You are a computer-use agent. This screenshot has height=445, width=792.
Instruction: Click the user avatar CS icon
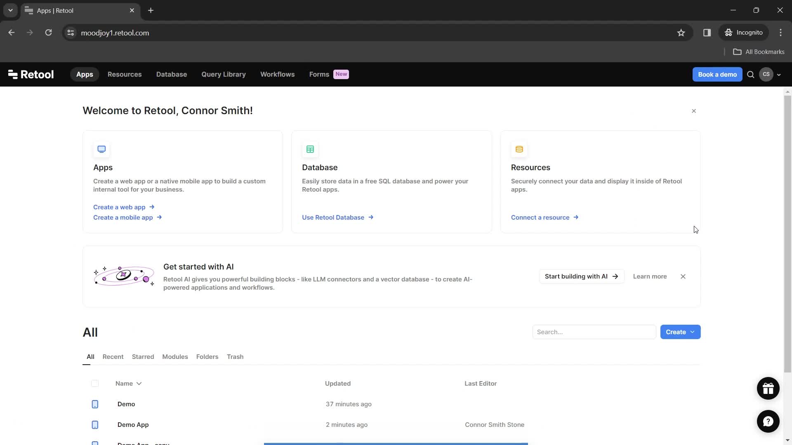pos(766,74)
